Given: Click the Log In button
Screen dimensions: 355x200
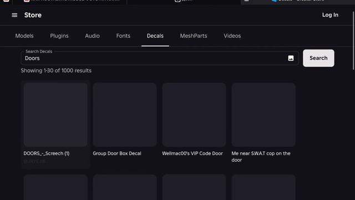Looking at the screenshot, I should point(330,15).
